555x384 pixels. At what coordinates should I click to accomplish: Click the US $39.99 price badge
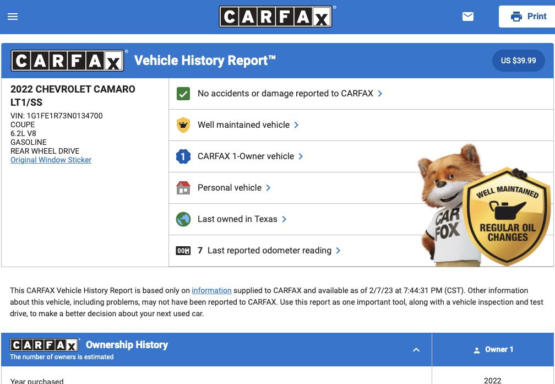point(518,61)
